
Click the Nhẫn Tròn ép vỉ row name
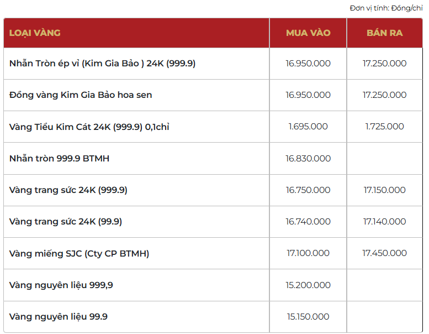(x=102, y=63)
